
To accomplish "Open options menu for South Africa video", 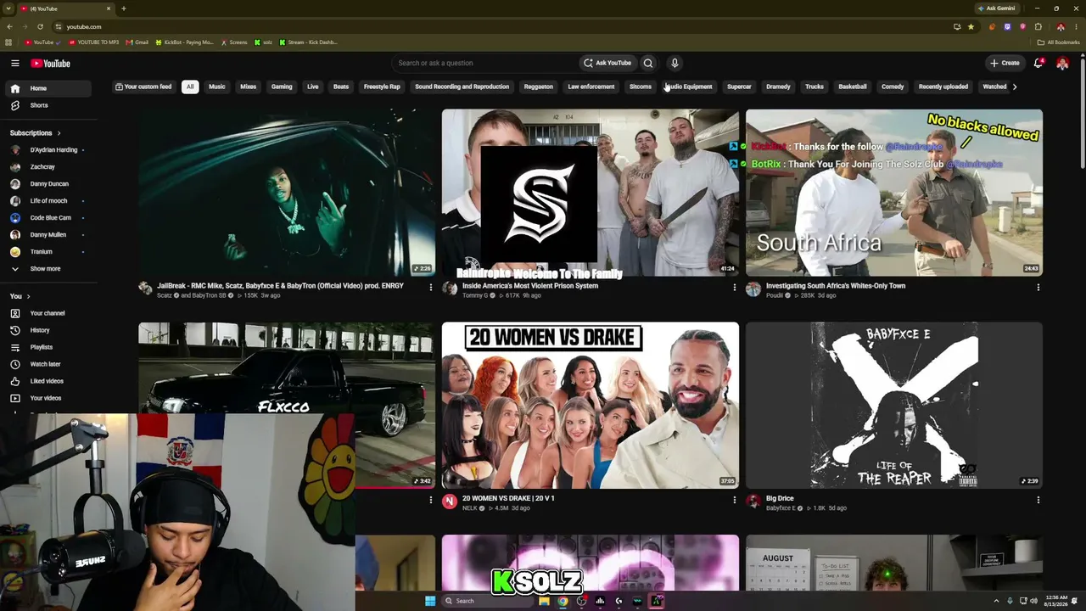I will coord(1038,288).
